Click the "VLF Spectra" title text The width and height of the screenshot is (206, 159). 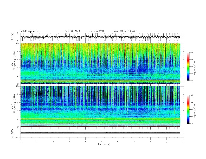point(29,31)
